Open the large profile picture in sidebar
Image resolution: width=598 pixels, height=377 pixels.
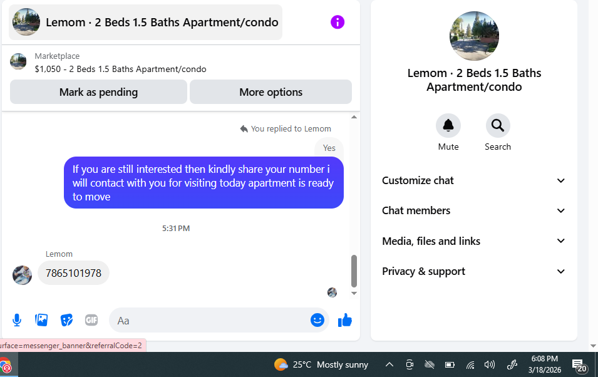click(474, 36)
